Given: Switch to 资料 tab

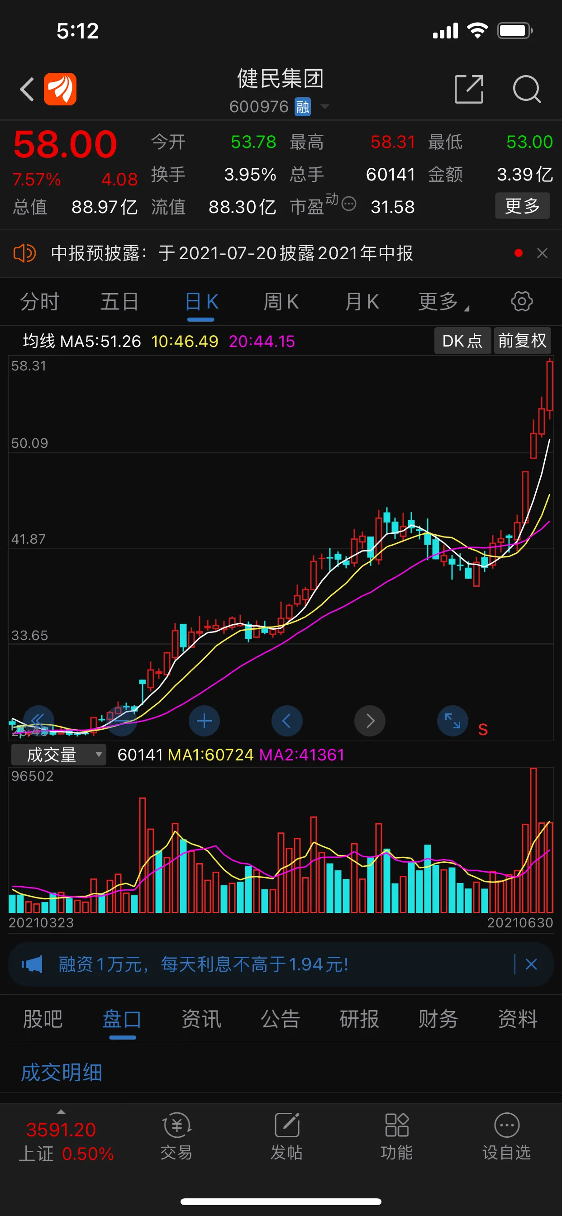Looking at the screenshot, I should pos(518,1019).
